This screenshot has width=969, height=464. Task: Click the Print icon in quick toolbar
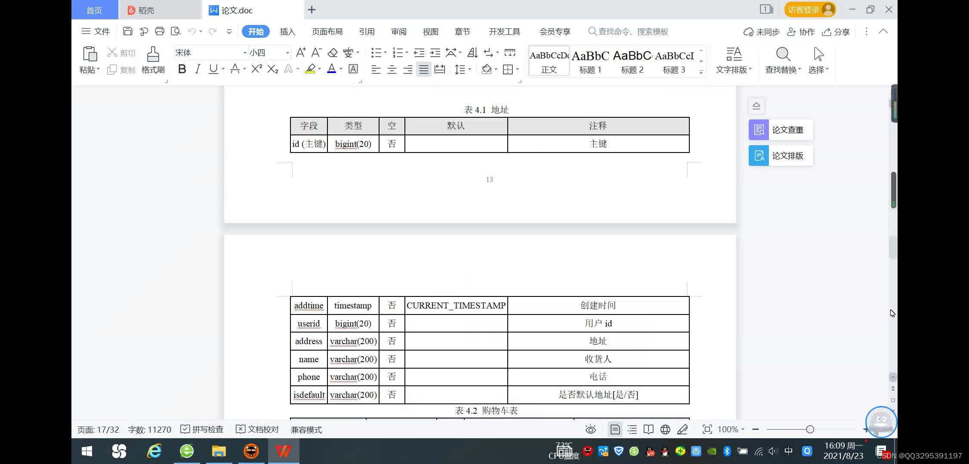tap(160, 31)
